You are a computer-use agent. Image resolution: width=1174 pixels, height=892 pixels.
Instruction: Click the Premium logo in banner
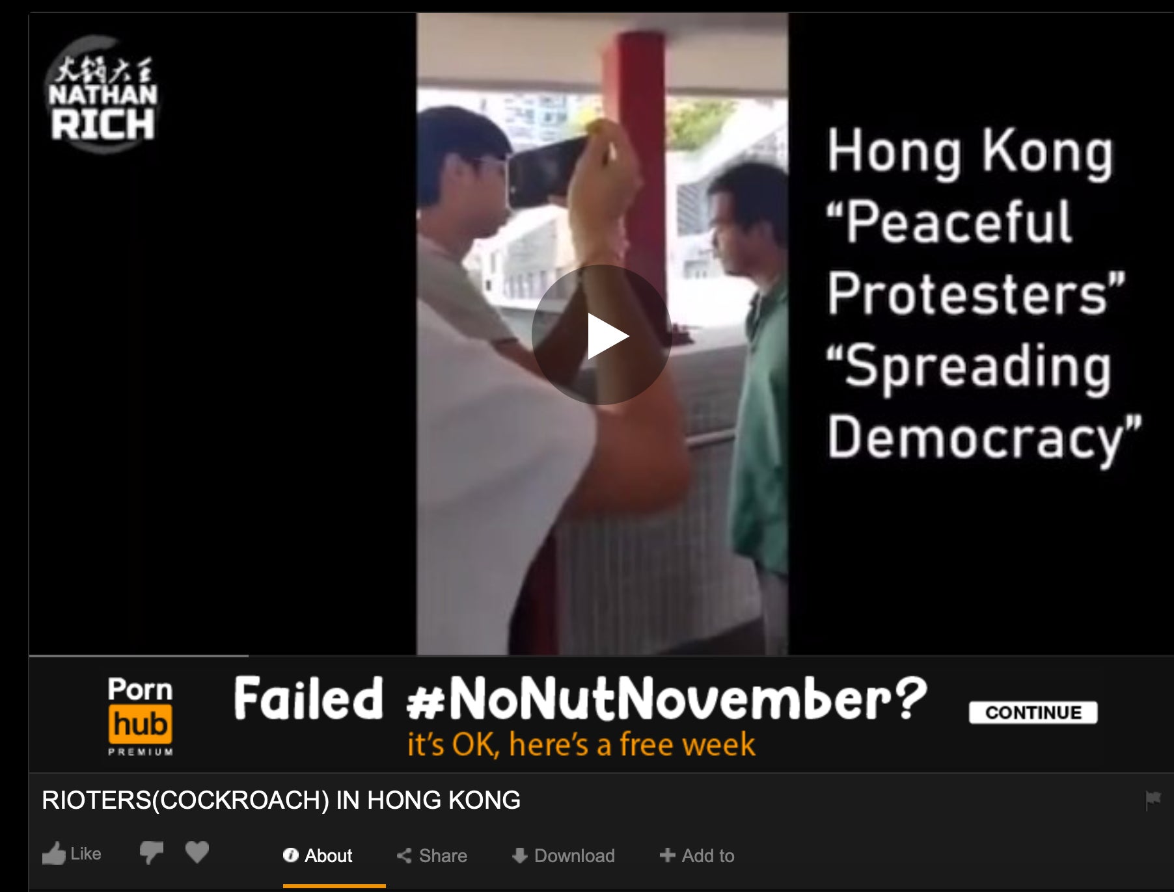coord(140,716)
